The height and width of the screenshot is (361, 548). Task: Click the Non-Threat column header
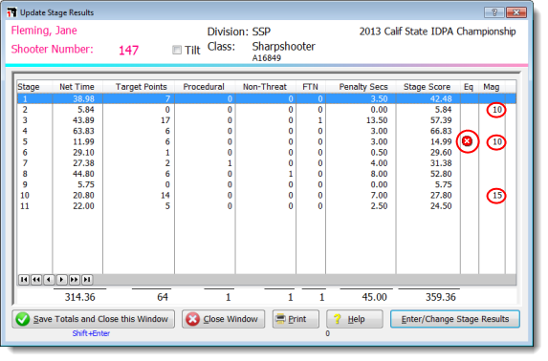coord(265,87)
